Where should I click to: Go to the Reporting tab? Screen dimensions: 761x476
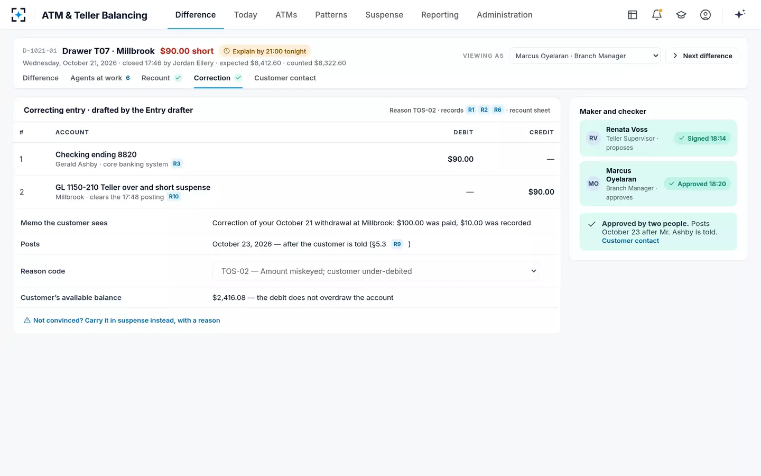pos(440,15)
